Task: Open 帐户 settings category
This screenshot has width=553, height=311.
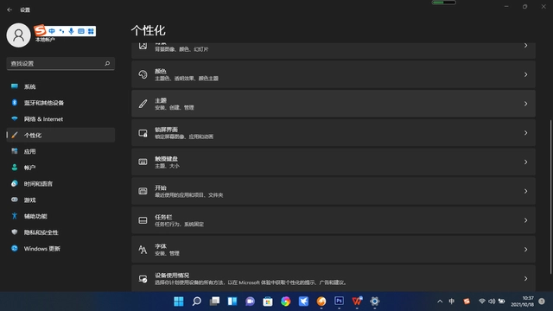Action: tap(60, 168)
